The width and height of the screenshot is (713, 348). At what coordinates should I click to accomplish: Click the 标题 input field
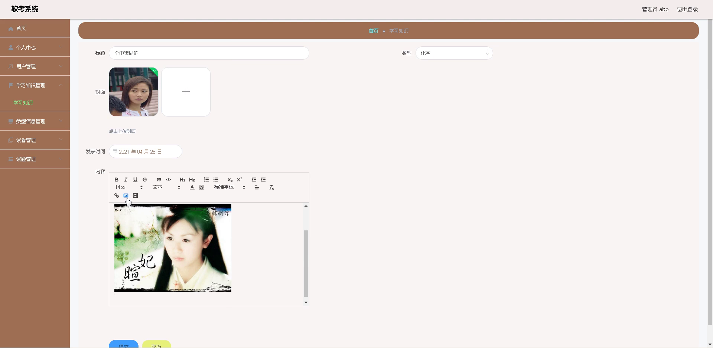(209, 53)
